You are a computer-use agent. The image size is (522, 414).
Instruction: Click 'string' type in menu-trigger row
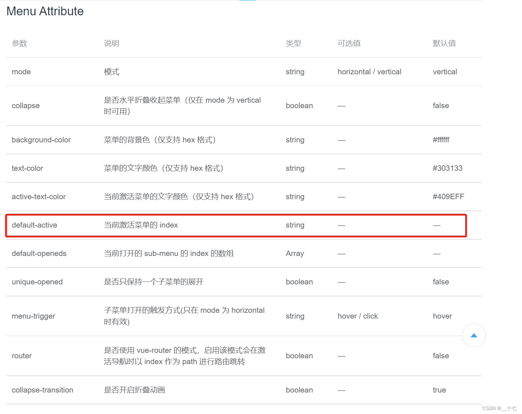295,316
